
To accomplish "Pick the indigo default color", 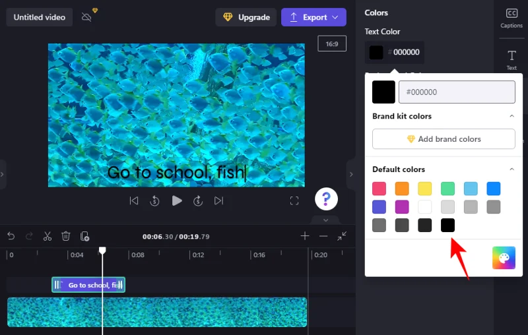I will [379, 207].
